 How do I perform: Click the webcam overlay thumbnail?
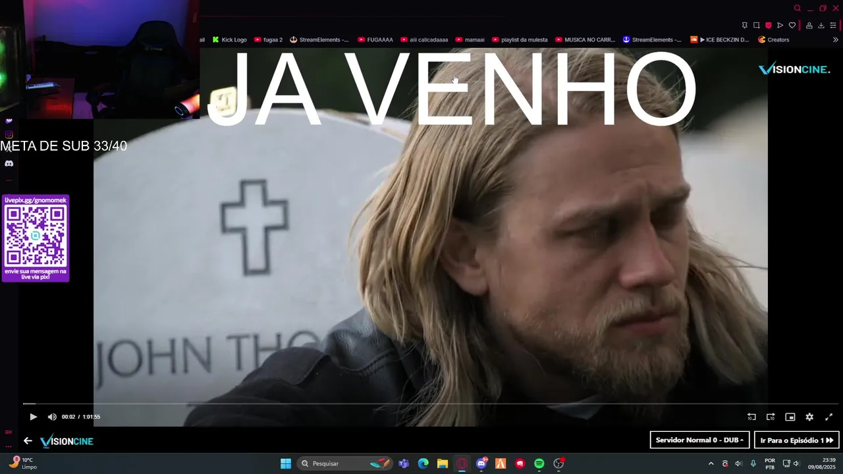pos(99,59)
